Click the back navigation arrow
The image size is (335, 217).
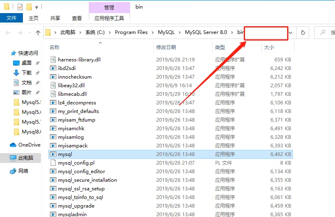tap(8, 33)
